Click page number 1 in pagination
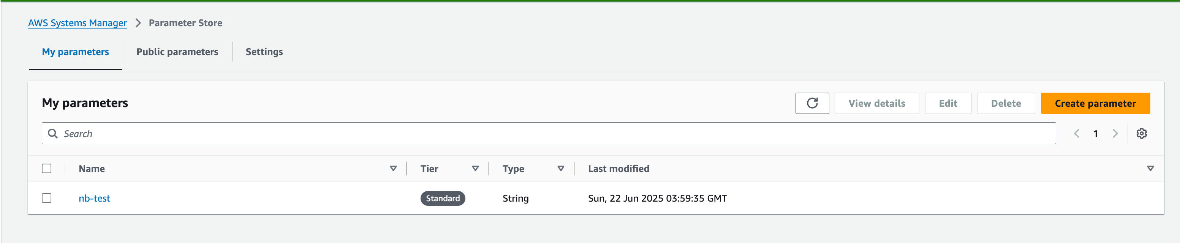Screen dimensions: 1180x243 click(x=1096, y=134)
